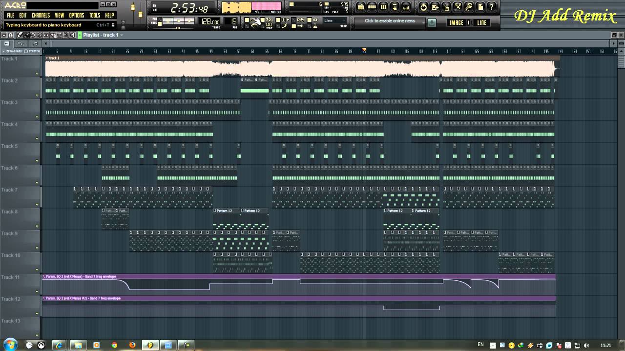Image resolution: width=625 pixels, height=351 pixels.
Task: Click the record button in transport
Action: click(x=189, y=20)
